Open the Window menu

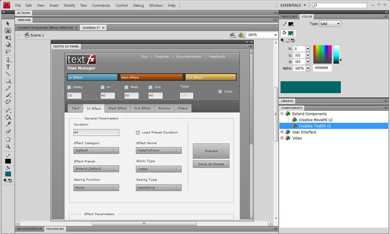(x=156, y=5)
